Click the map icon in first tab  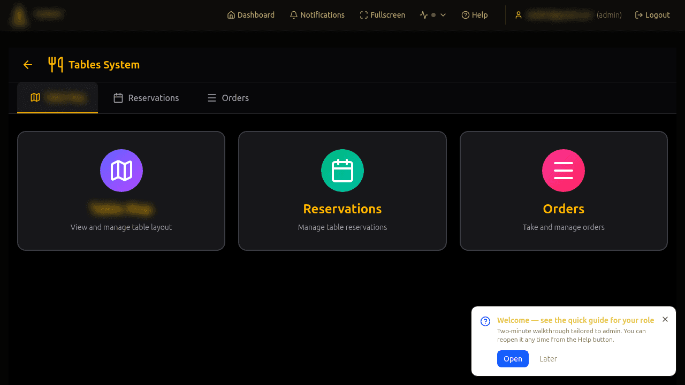(35, 97)
